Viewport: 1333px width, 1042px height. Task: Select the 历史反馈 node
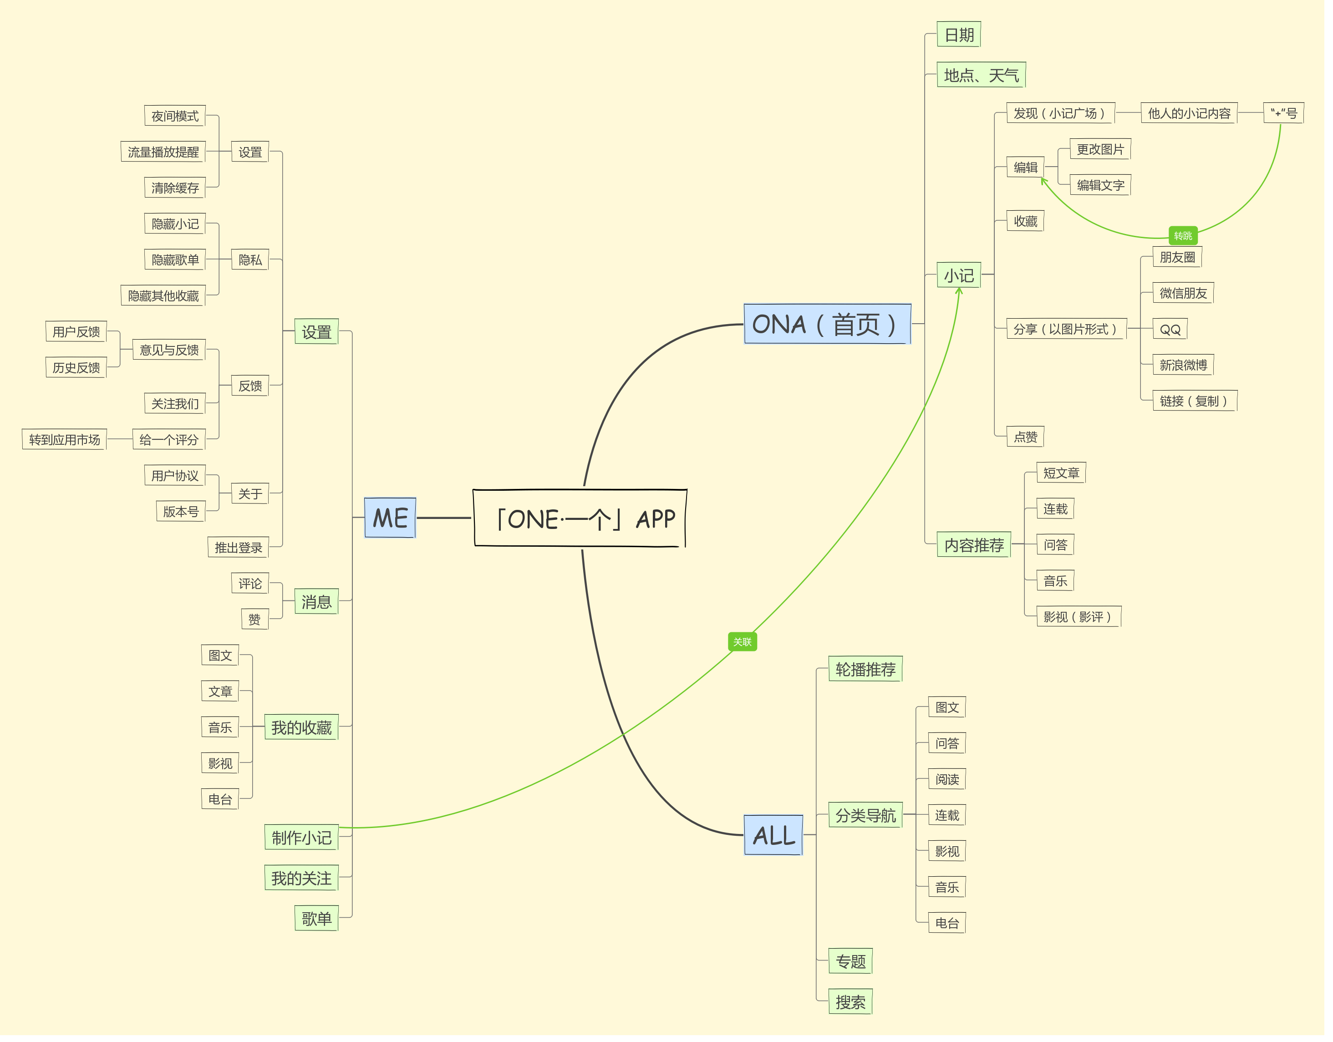[x=76, y=369]
